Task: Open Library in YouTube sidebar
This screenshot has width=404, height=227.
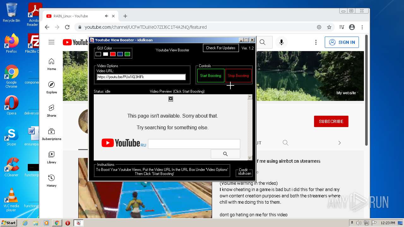Action: pyautogui.click(x=51, y=158)
